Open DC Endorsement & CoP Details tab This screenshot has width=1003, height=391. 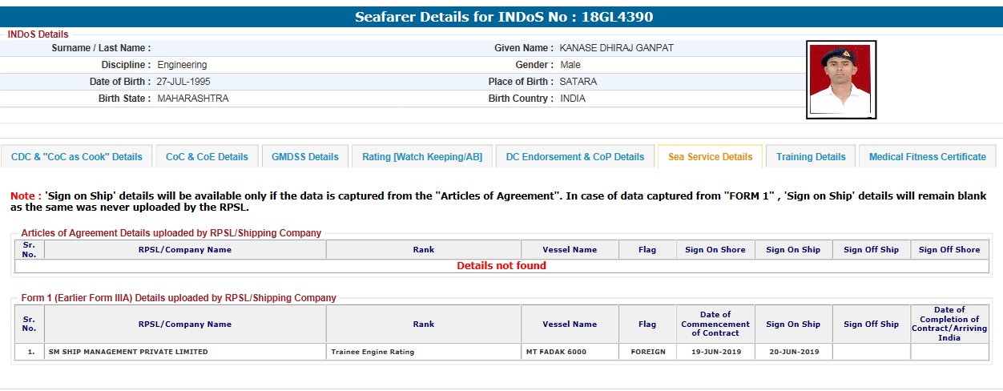pyautogui.click(x=574, y=157)
